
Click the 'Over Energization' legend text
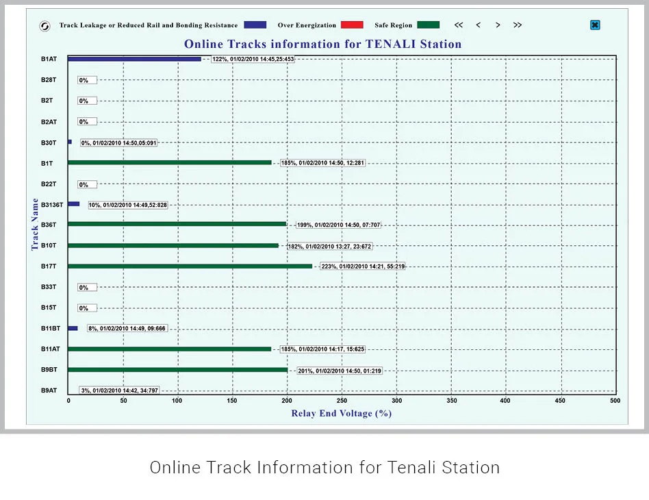click(307, 25)
